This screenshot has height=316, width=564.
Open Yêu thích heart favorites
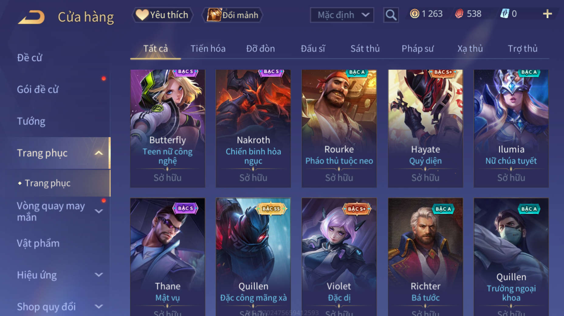click(x=162, y=15)
